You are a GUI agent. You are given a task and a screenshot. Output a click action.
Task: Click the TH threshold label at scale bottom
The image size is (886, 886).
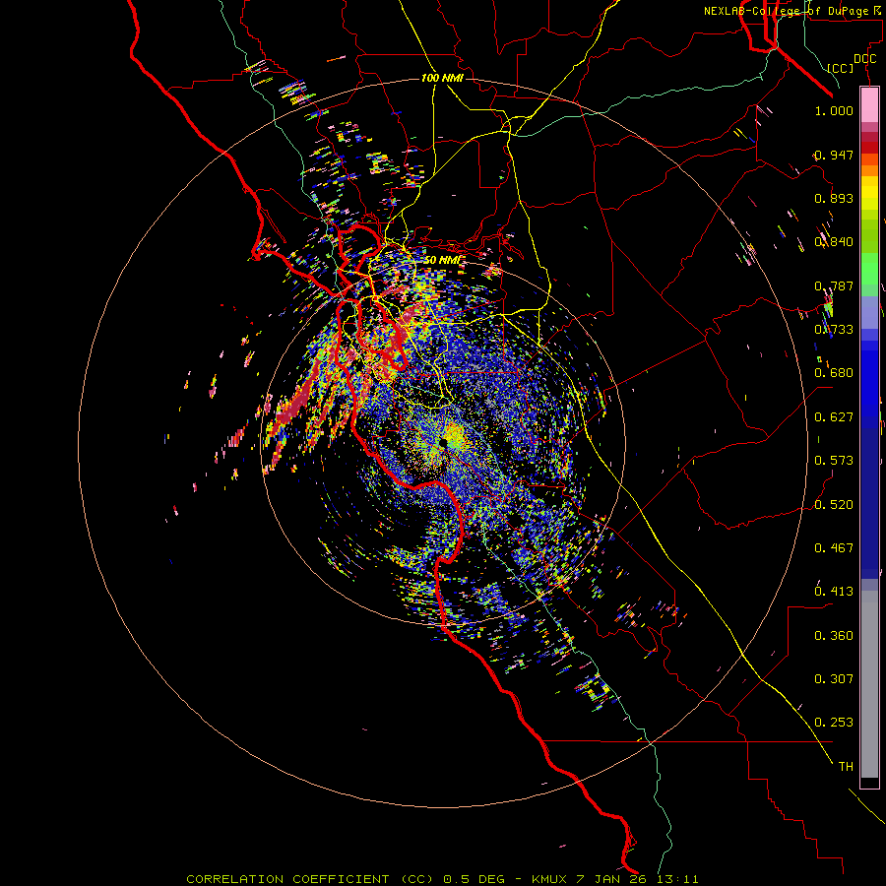pos(846,767)
